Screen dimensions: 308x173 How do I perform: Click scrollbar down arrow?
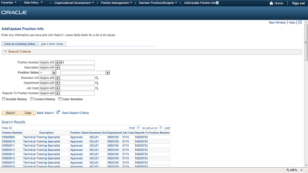(x=306, y=165)
